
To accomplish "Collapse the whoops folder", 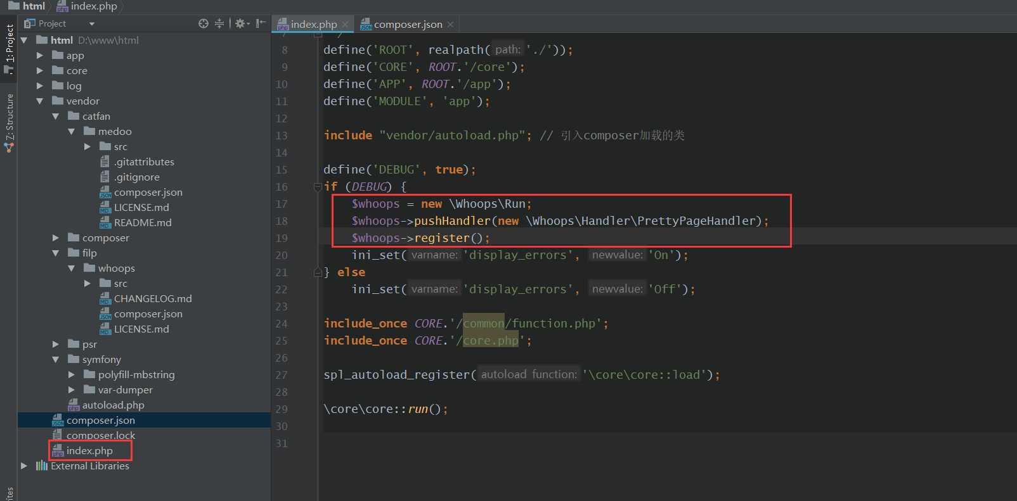I will click(x=72, y=268).
